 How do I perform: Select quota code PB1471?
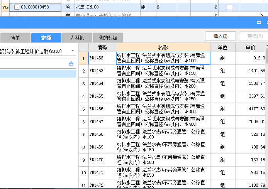[102, 173]
